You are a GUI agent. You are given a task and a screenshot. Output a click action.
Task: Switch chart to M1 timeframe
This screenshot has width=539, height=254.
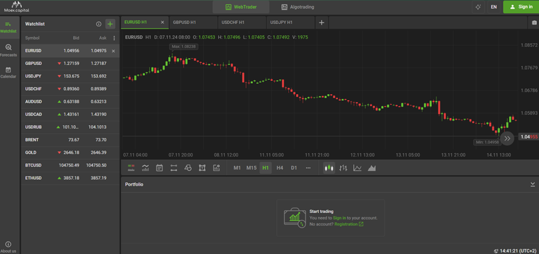point(237,168)
